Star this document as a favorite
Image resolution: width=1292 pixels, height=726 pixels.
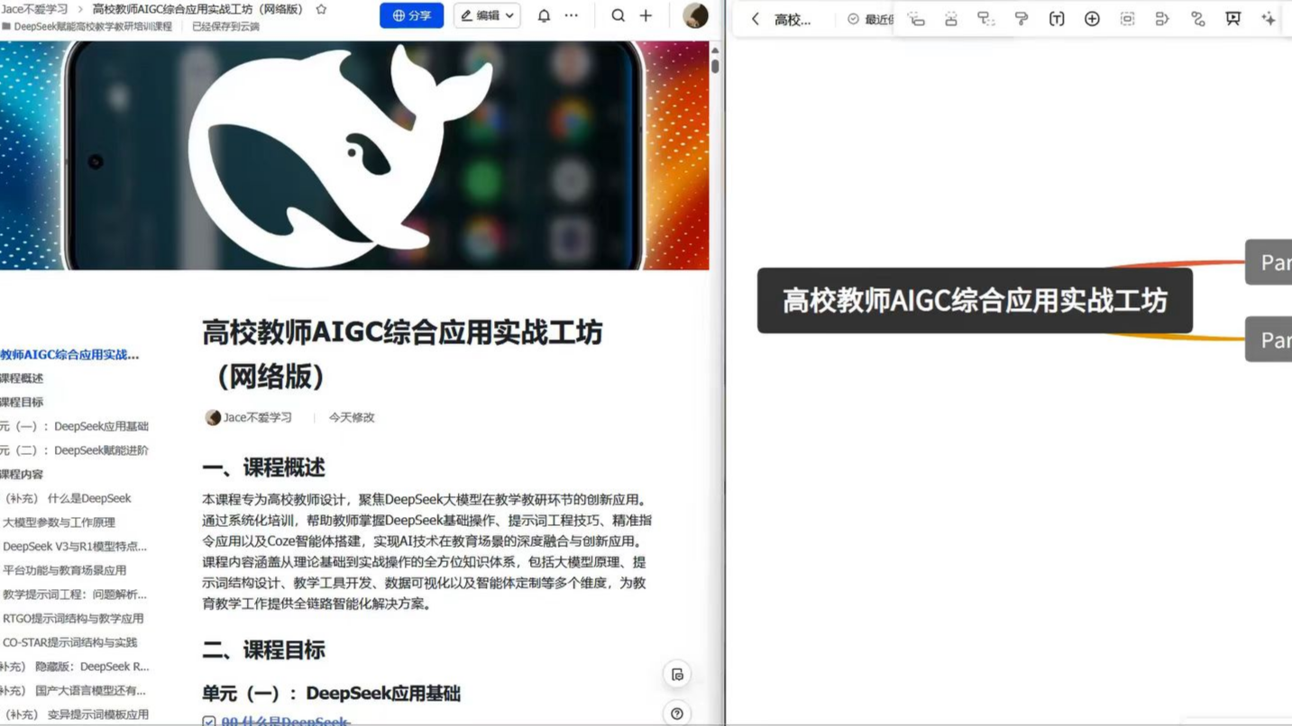point(321,9)
